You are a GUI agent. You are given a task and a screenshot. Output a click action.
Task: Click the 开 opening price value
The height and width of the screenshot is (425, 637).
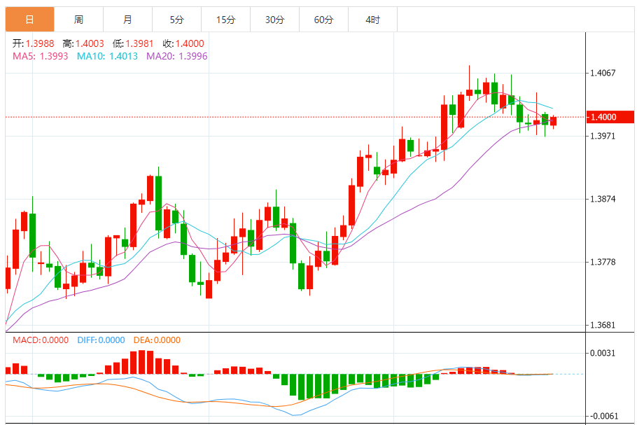[x=32, y=43]
